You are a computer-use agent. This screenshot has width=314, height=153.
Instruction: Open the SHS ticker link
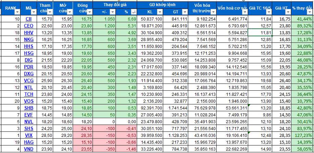pos(29,128)
